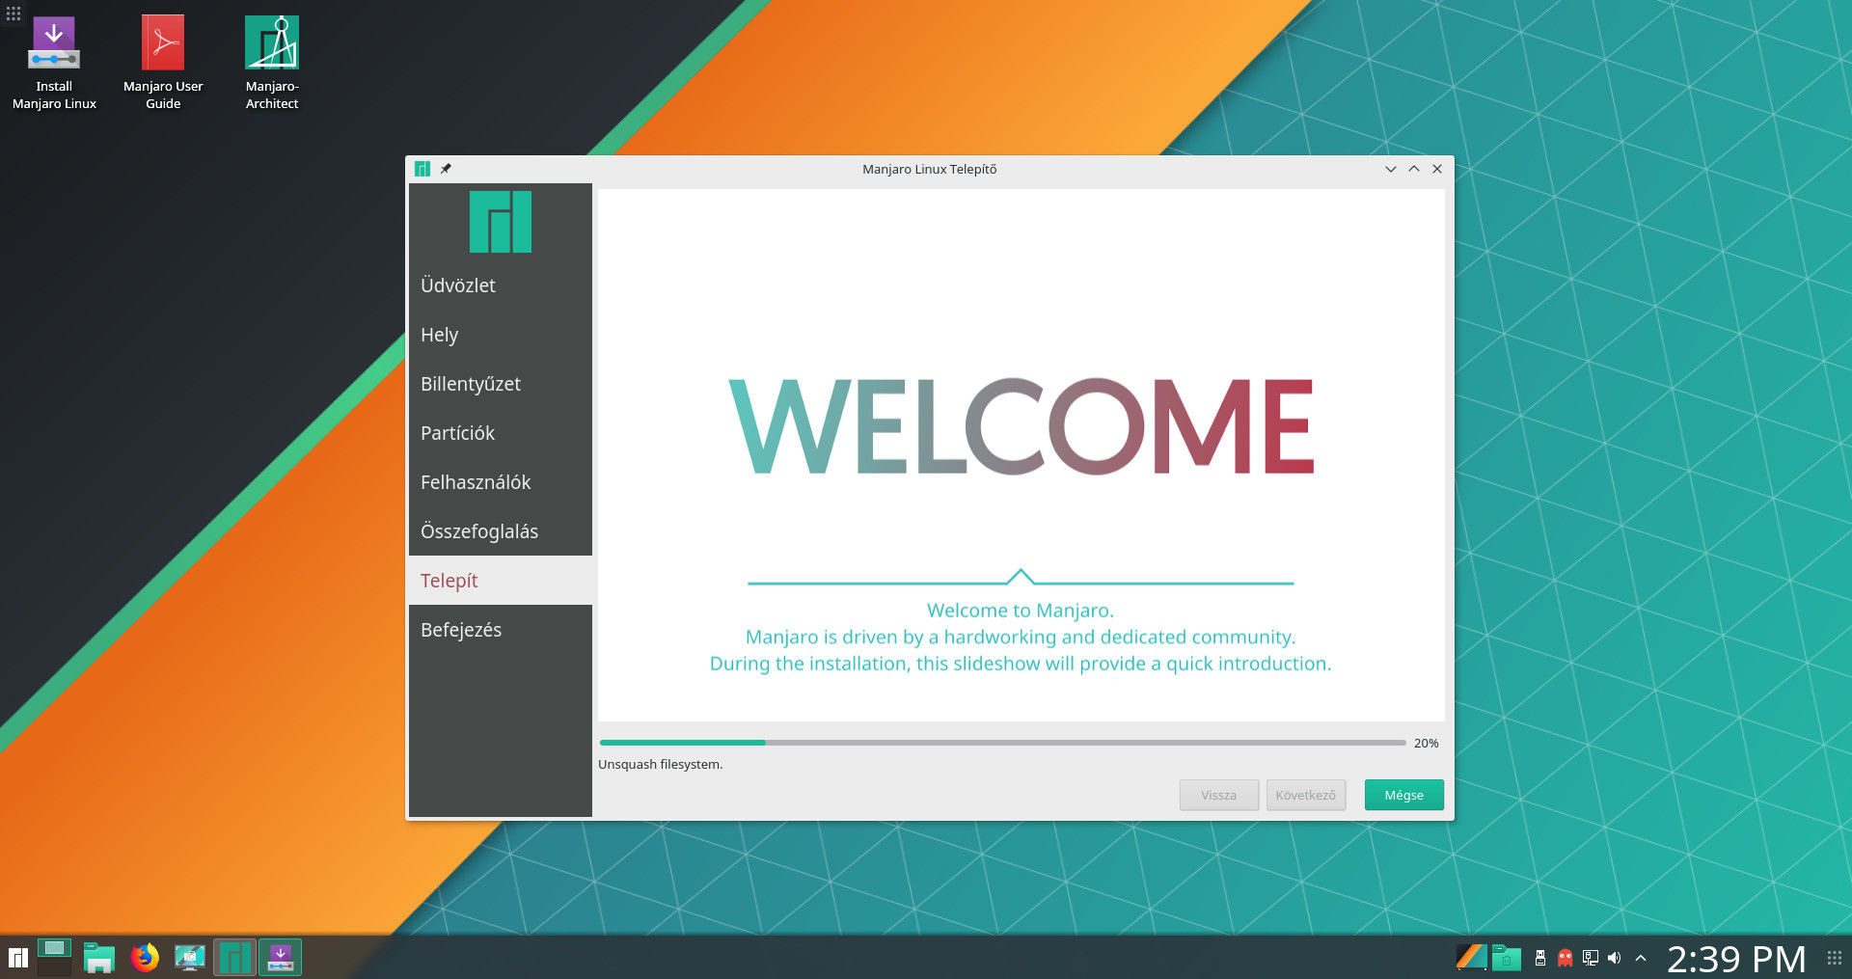Select the Befejezés step in sidebar
Viewport: 1852px width, 979px height.
(501, 630)
